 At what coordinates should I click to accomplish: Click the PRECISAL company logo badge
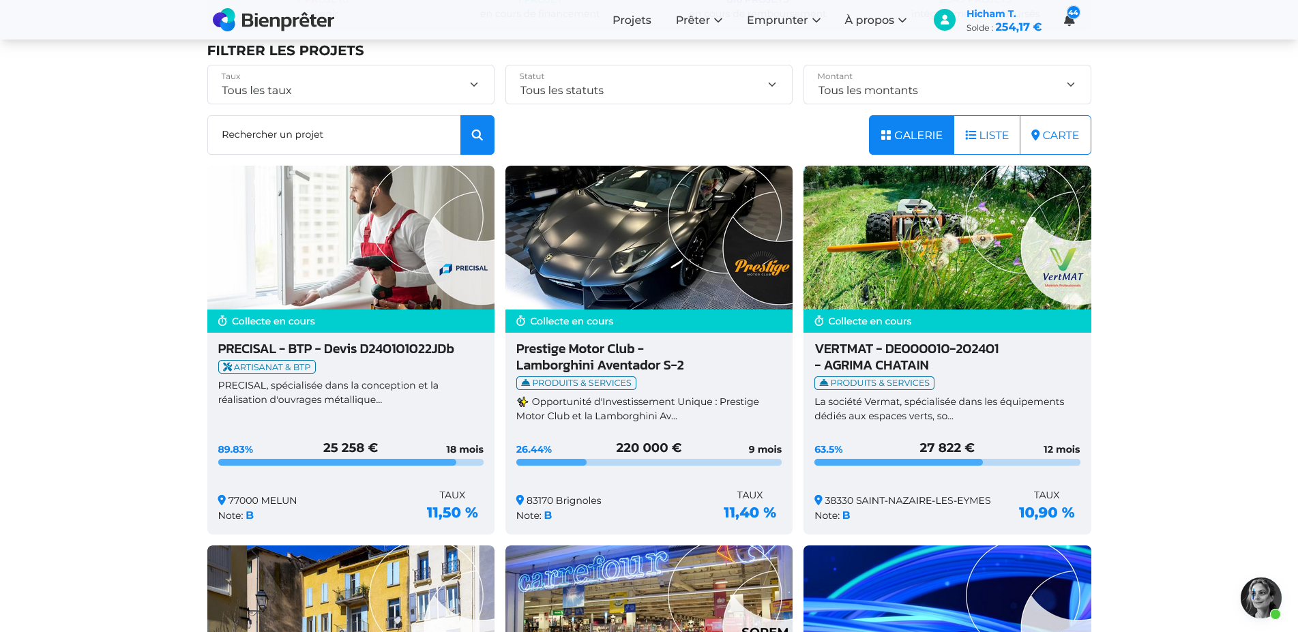[x=464, y=268]
